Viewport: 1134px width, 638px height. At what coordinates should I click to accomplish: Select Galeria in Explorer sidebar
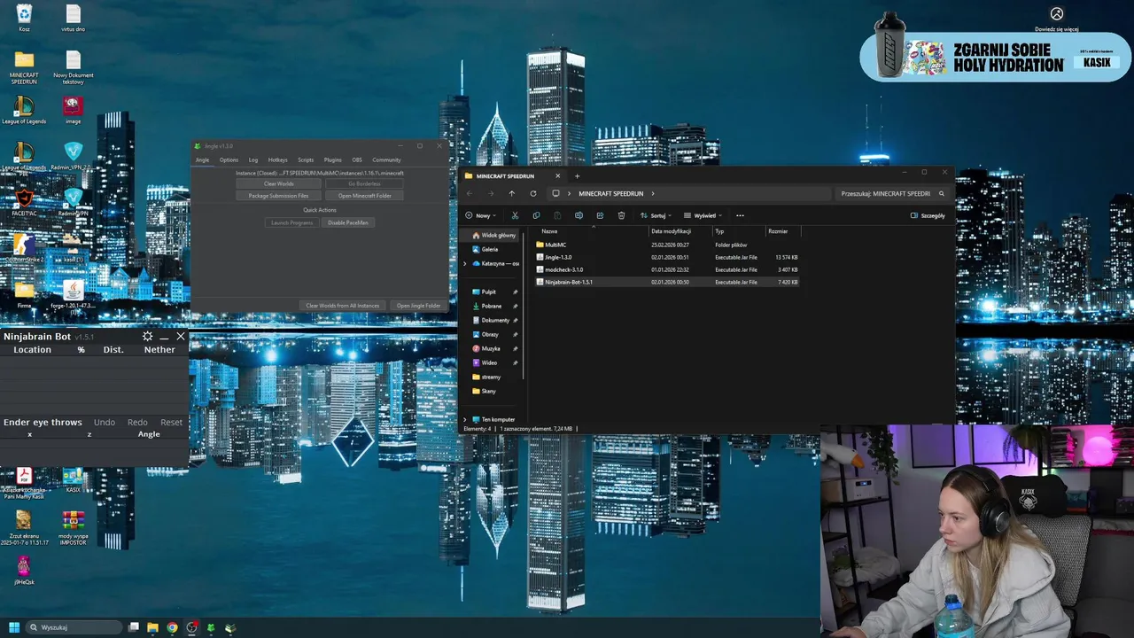[x=485, y=249]
